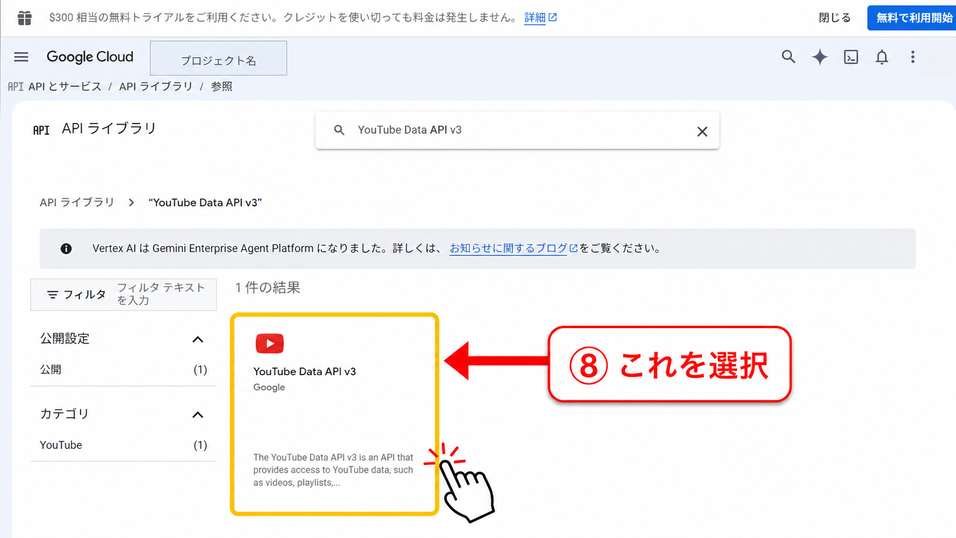The width and height of the screenshot is (956, 538).
Task: Open the three-dot more options menu
Action: [x=913, y=57]
